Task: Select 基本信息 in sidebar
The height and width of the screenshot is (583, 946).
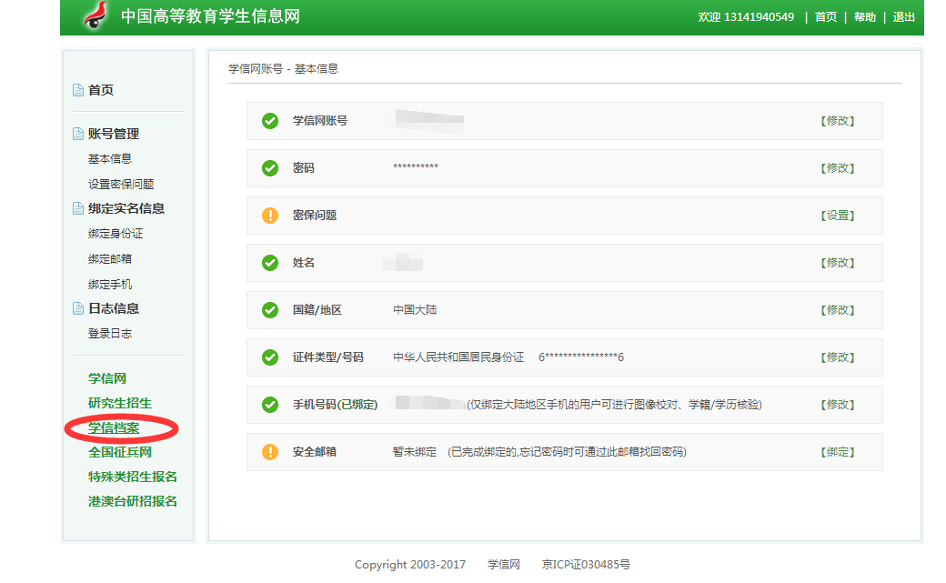Action: [x=110, y=159]
